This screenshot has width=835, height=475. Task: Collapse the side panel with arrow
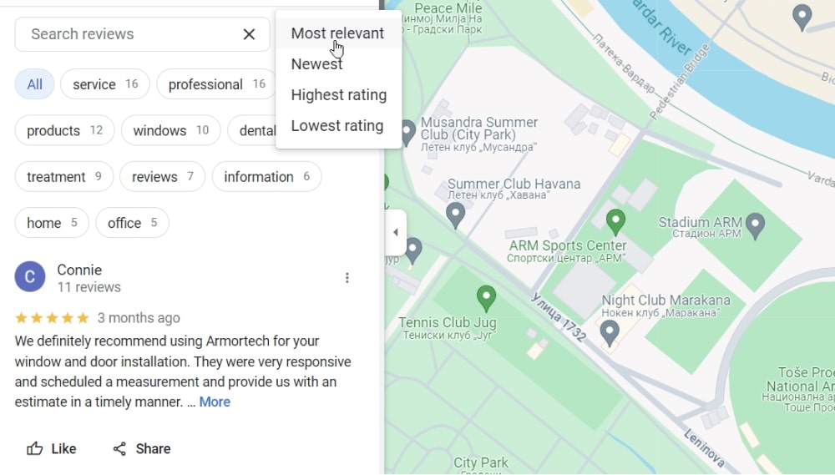[x=396, y=233]
